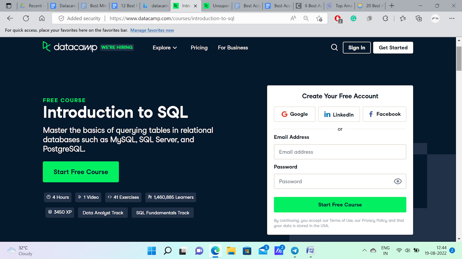Open Telegram from the taskbar
This screenshot has height=259, width=462.
click(295, 251)
